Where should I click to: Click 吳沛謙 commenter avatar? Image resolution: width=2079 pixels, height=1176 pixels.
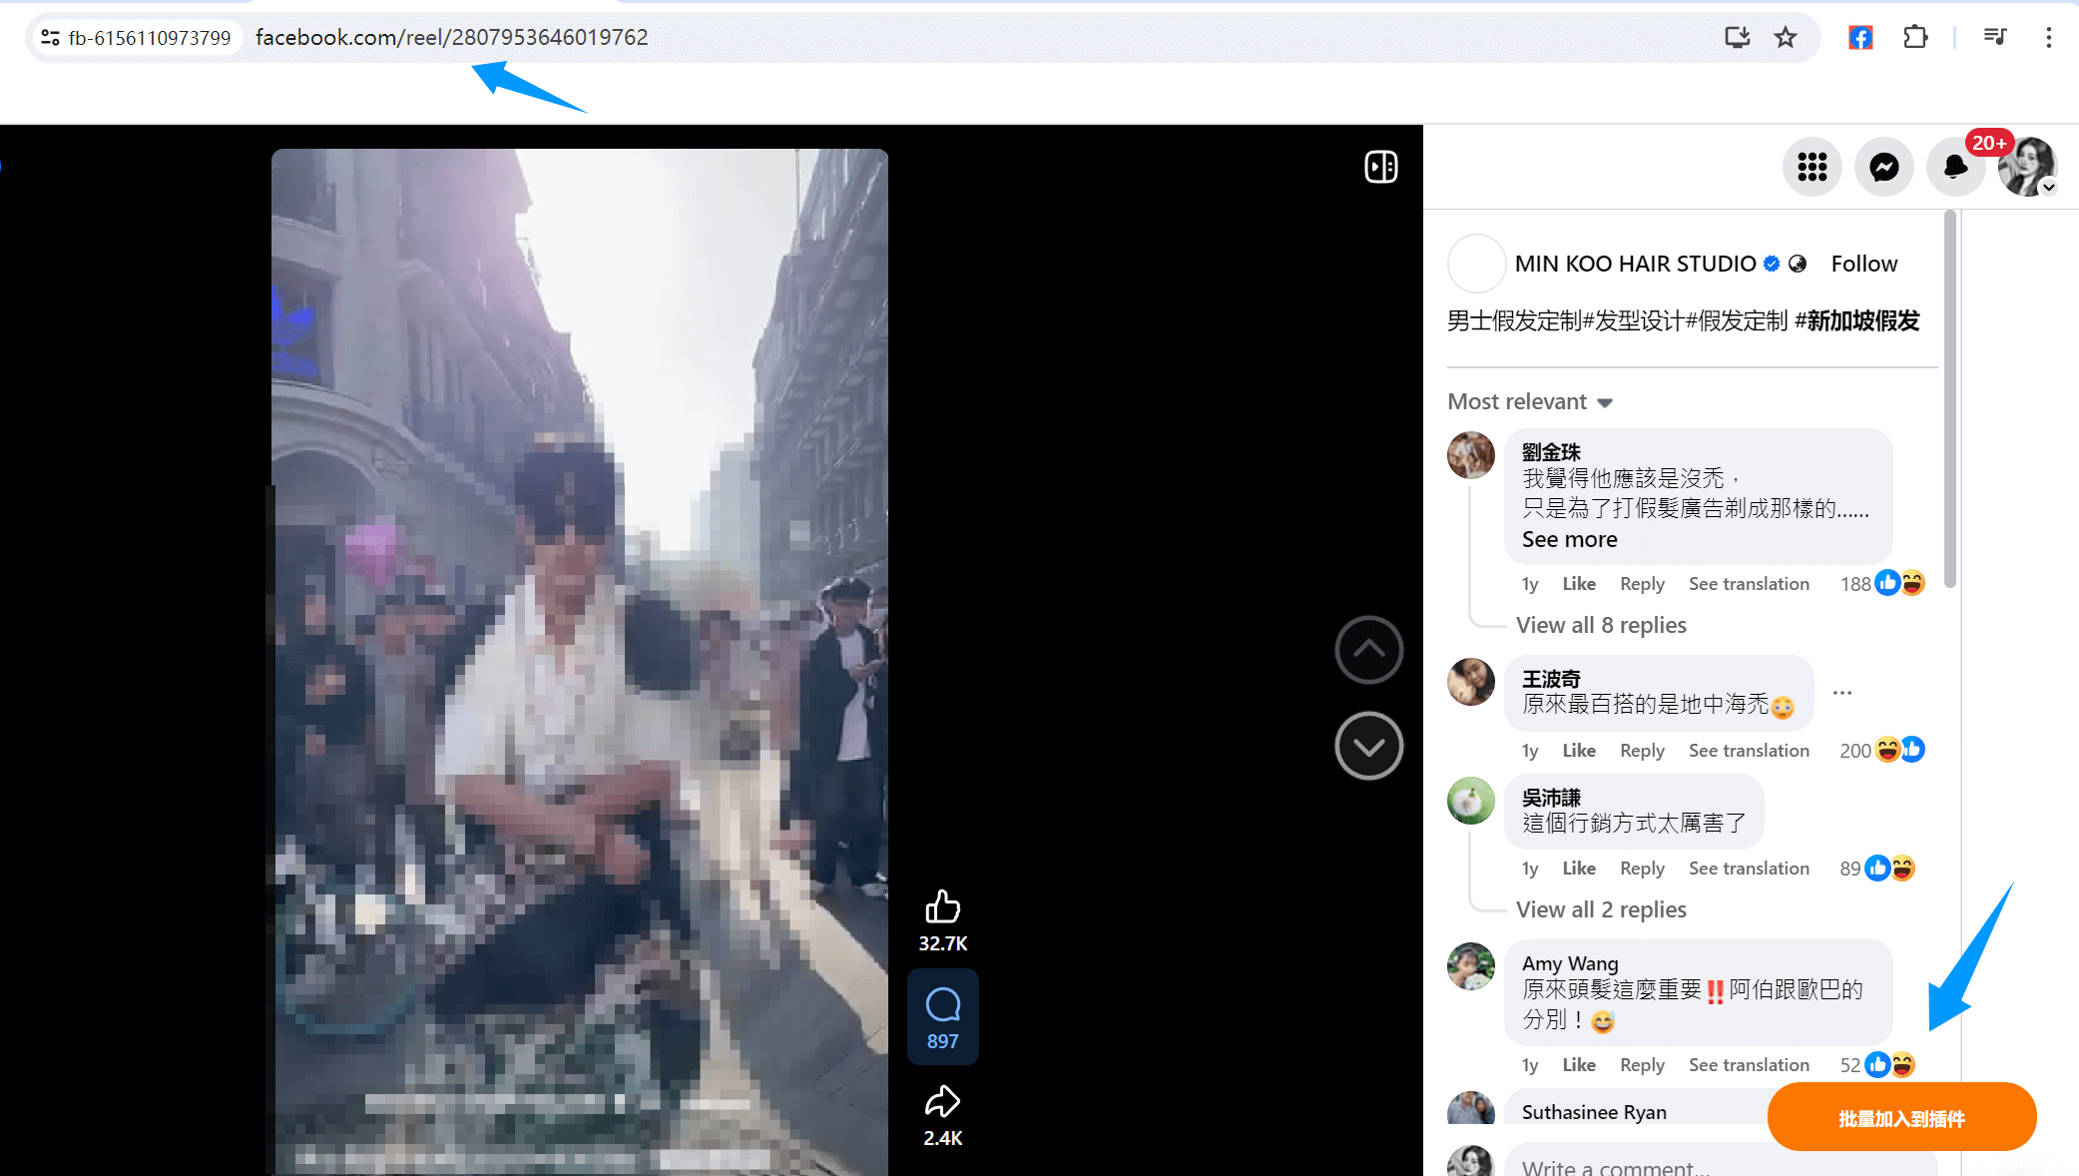coord(1471,801)
